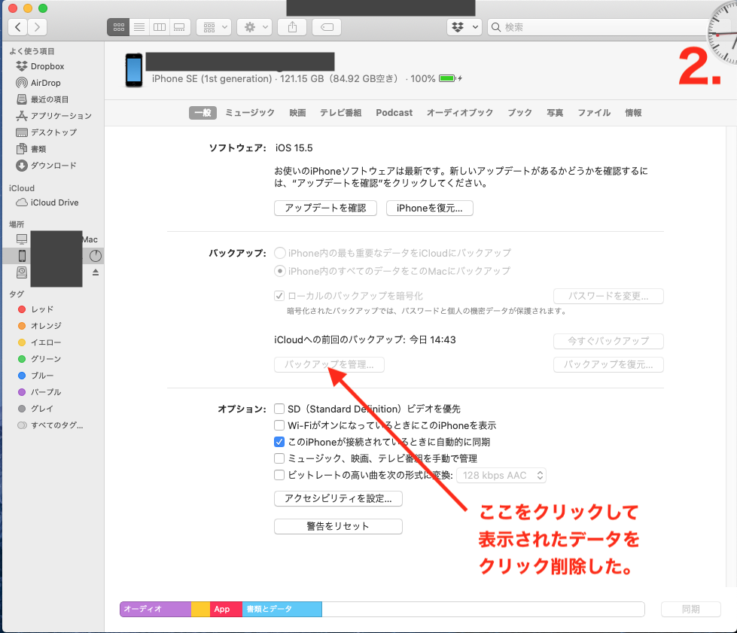Toggle Wi-Fiがオンになっているときに表示 checkbox
The image size is (737, 633).
click(279, 425)
